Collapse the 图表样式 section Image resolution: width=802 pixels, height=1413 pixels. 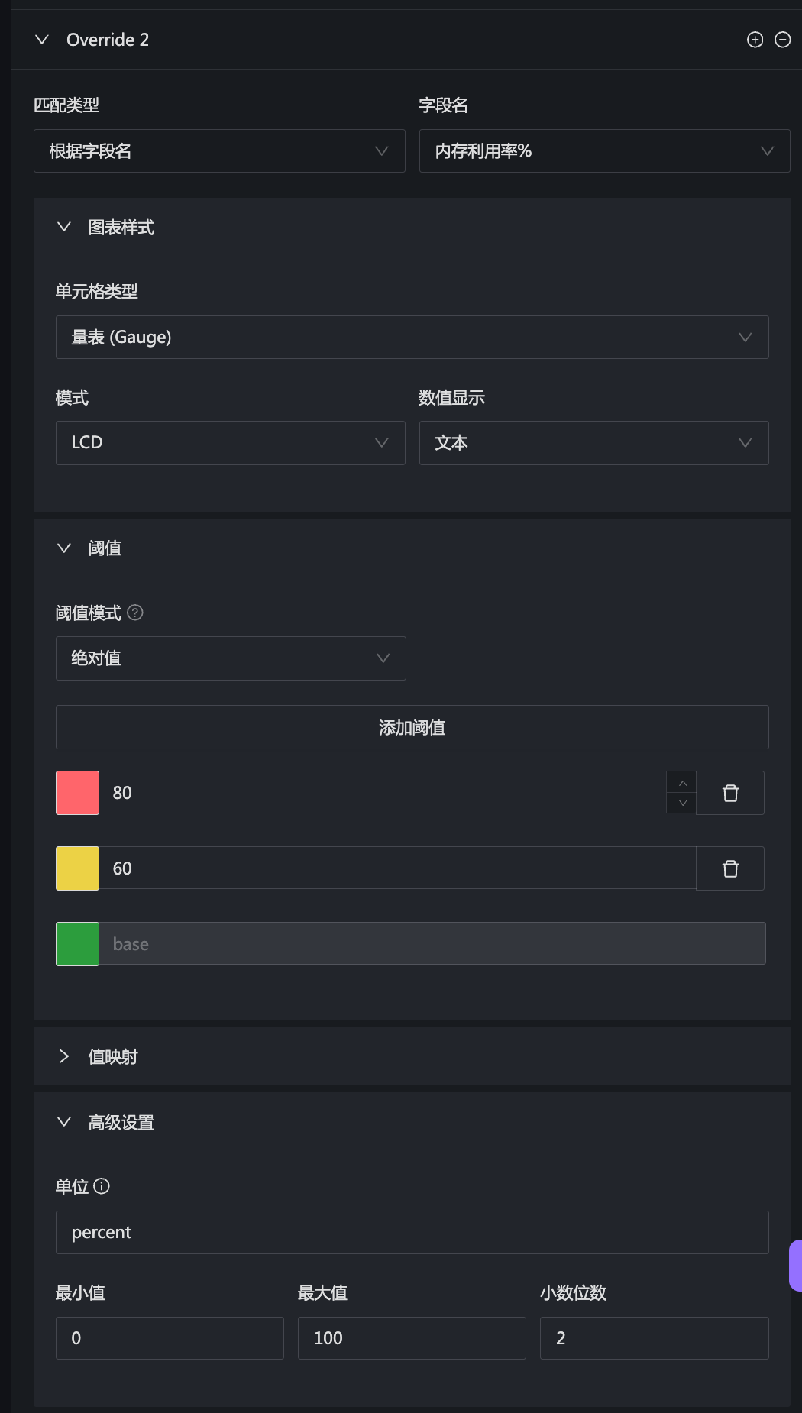(64, 227)
